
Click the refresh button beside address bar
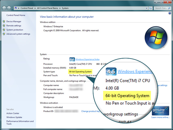[x=150, y=8]
